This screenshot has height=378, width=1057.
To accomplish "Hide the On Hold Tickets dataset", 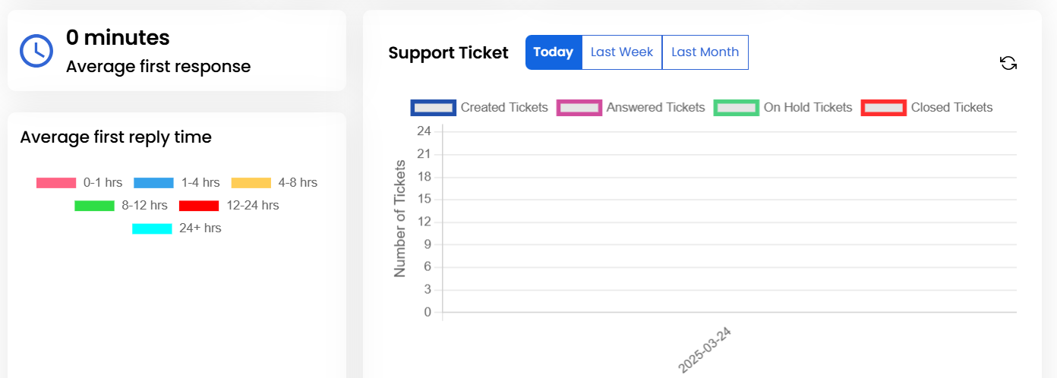I will click(784, 108).
